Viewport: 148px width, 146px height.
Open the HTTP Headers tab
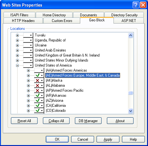point(23,21)
